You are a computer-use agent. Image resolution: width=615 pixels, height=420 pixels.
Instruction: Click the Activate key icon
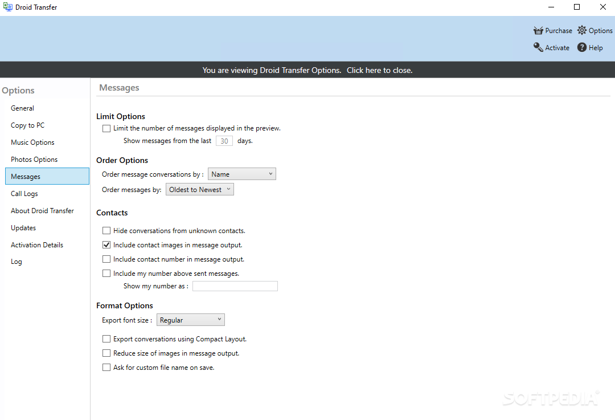click(538, 47)
